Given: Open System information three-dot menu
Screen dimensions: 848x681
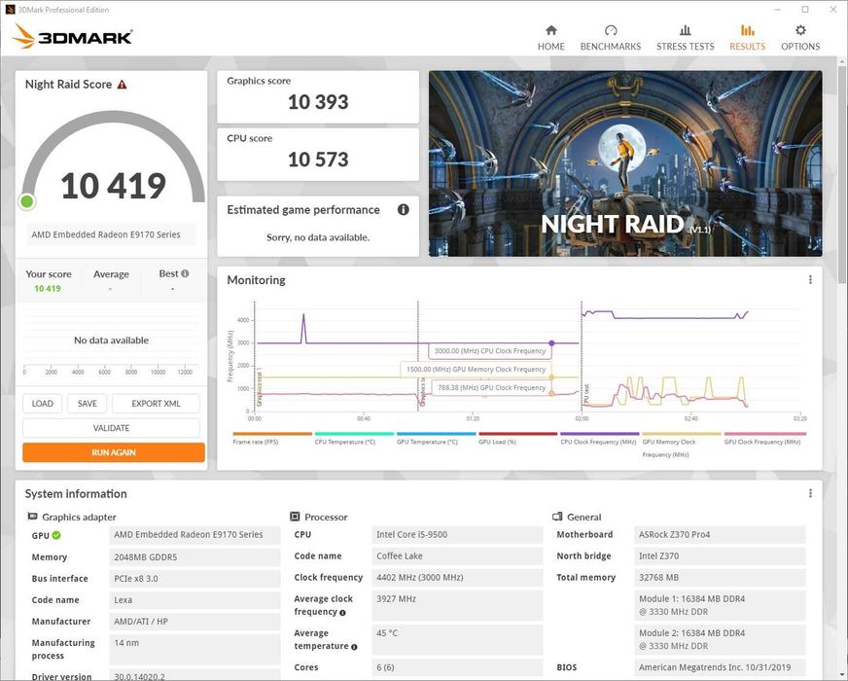Looking at the screenshot, I should click(x=810, y=493).
